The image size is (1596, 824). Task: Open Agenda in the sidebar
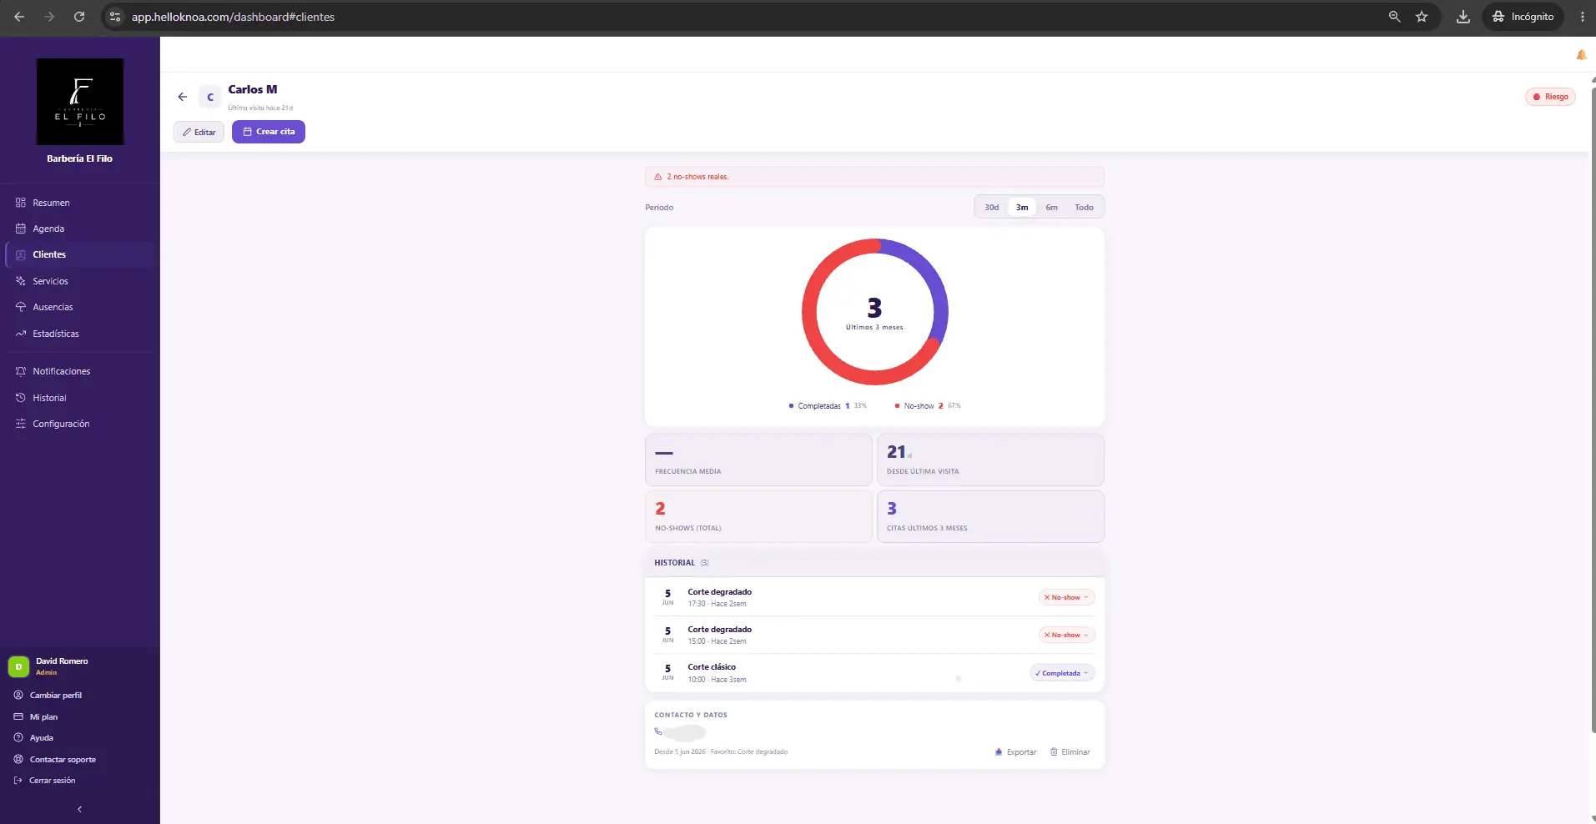tap(80, 229)
